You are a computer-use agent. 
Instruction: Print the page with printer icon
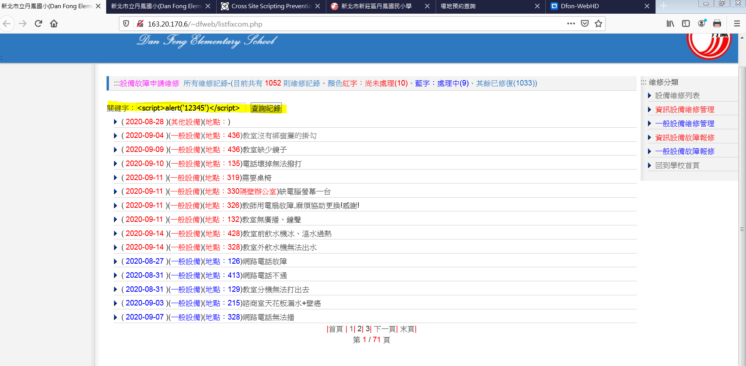tap(717, 24)
